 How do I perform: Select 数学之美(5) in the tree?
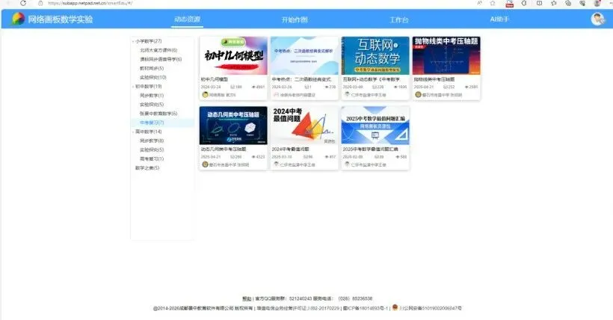[x=147, y=167]
